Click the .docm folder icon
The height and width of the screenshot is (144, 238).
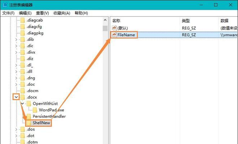23,91
